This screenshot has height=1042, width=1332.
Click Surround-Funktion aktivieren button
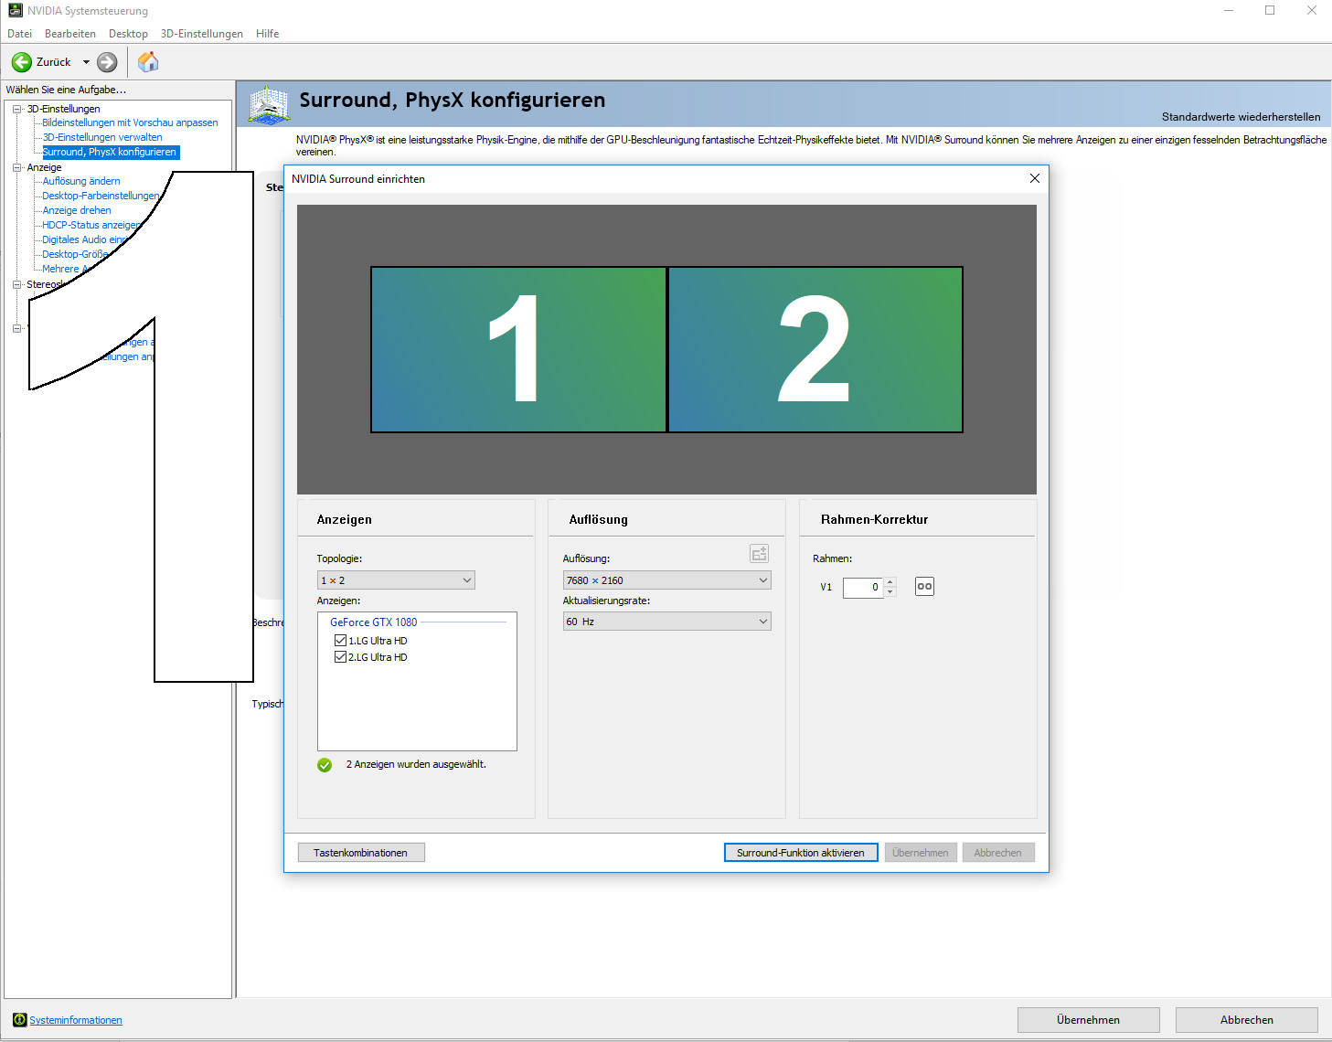[801, 853]
